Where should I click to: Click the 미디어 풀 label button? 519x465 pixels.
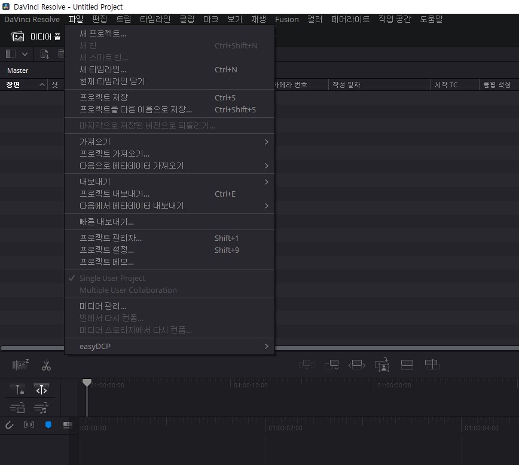point(45,36)
